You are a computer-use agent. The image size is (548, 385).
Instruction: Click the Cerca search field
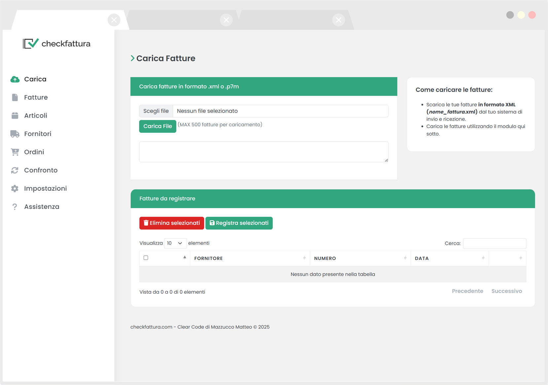pos(494,243)
